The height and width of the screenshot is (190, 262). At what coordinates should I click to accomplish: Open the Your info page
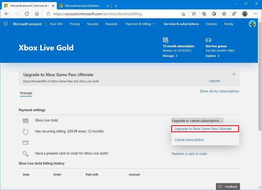[56, 24]
